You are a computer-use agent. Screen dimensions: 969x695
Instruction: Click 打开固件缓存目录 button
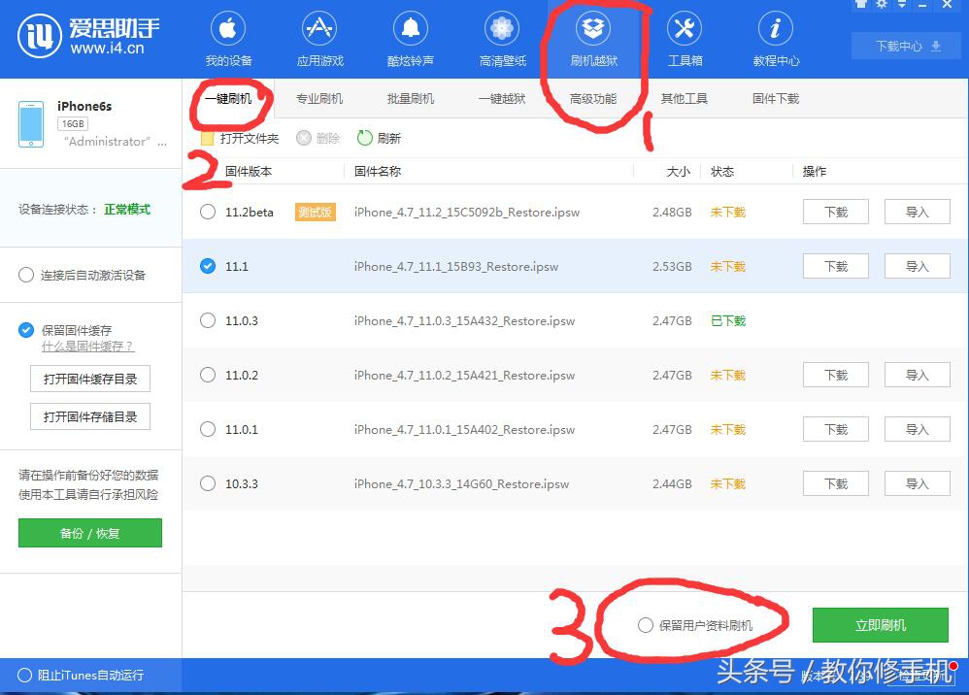pyautogui.click(x=90, y=379)
